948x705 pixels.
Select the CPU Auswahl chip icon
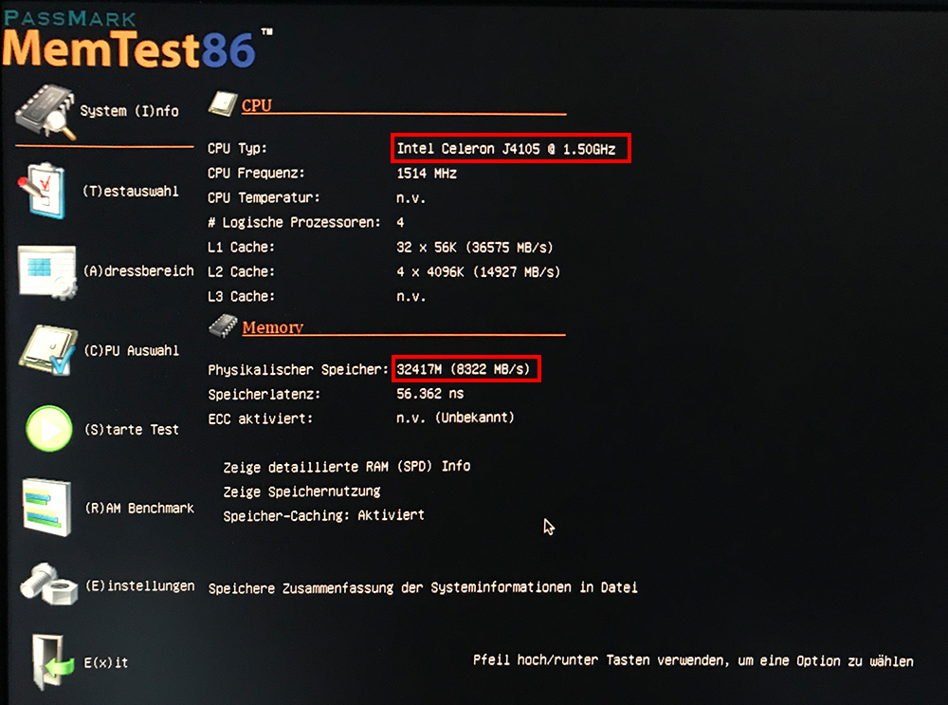coord(48,350)
